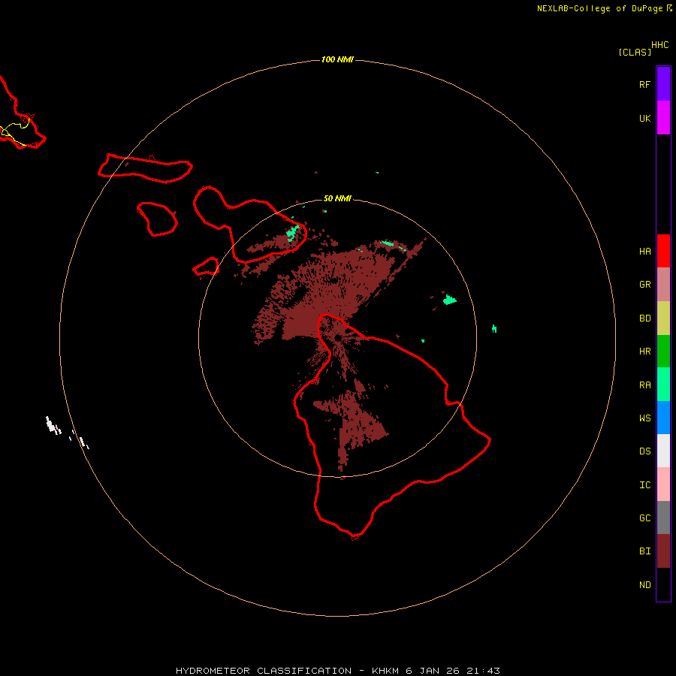The image size is (676, 676).
Task: Click the UK magenta legend swatch
Action: 663,118
